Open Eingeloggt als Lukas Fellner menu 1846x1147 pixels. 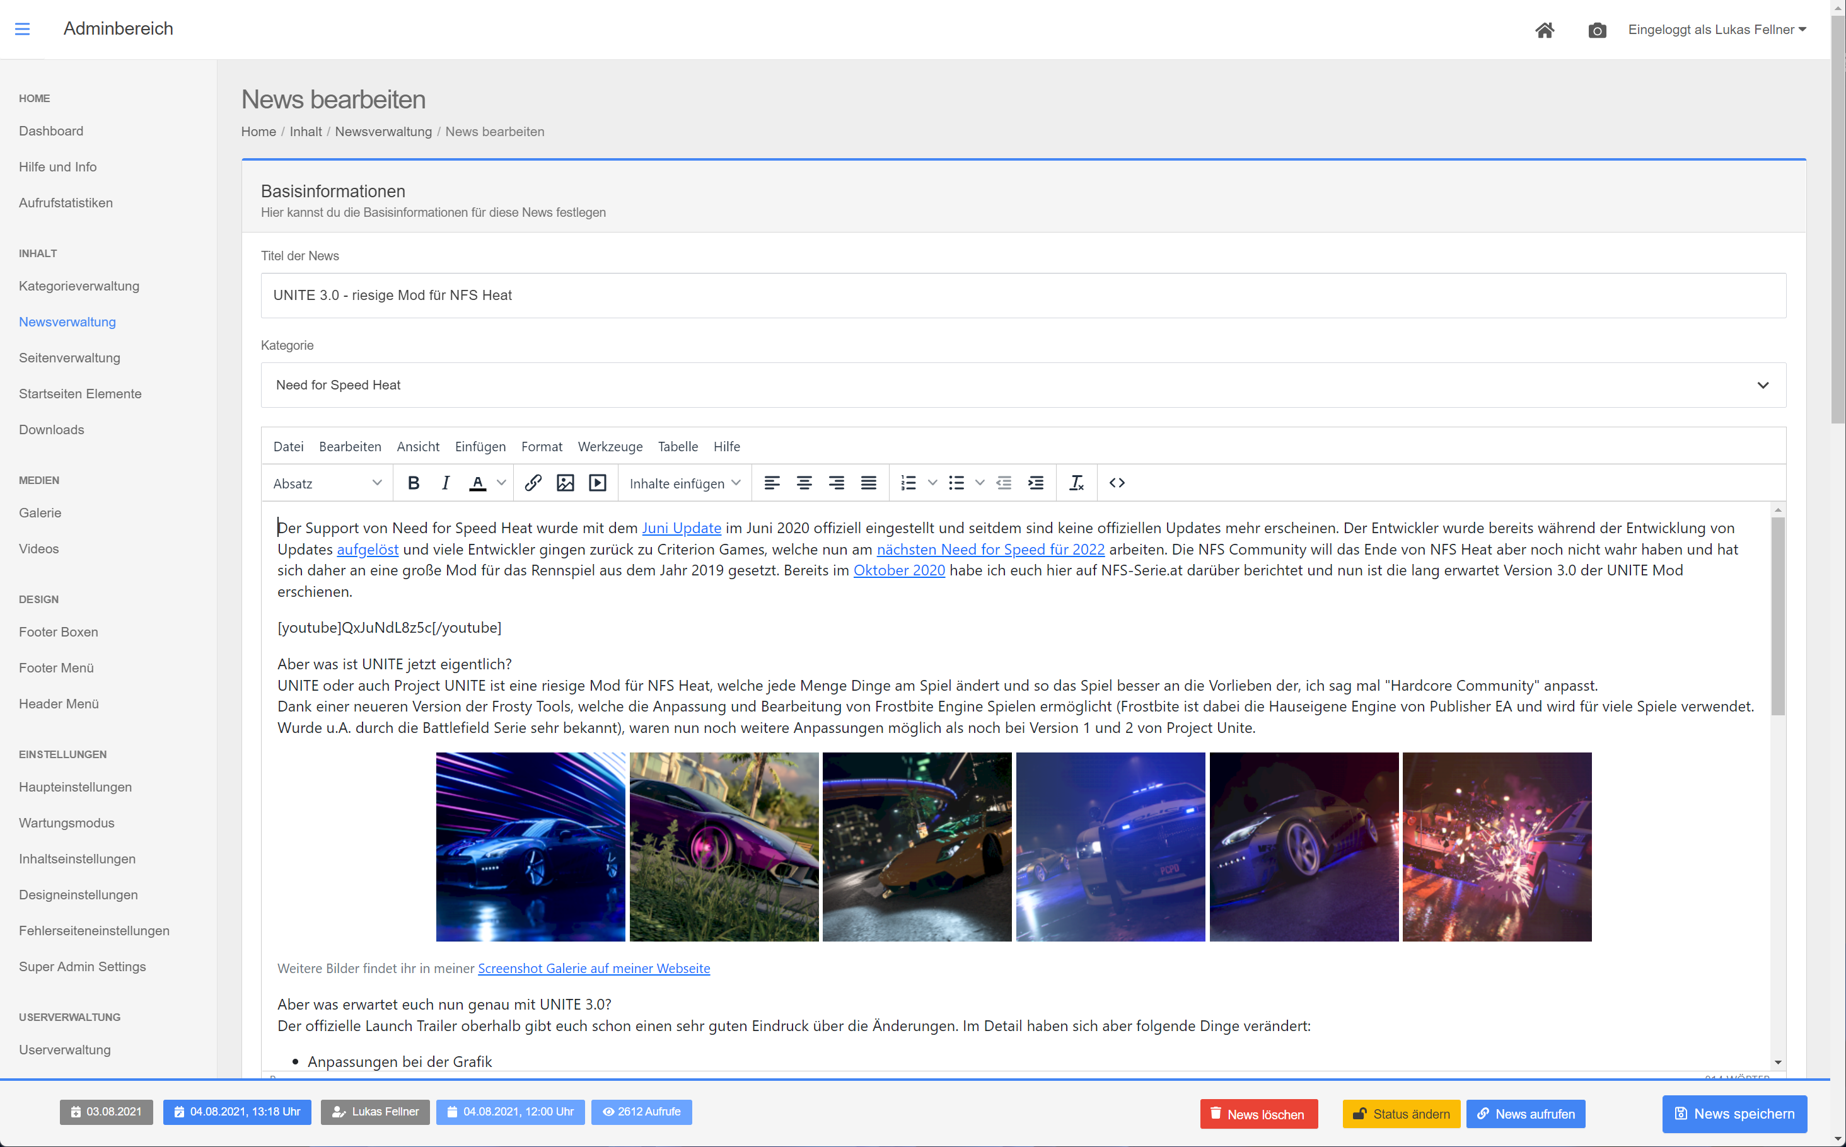(1717, 30)
